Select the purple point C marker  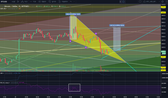pos(86,47)
